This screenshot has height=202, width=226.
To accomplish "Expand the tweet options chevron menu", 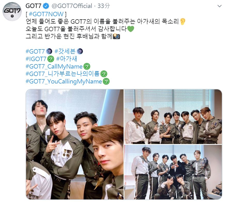I will [x=219, y=6].
